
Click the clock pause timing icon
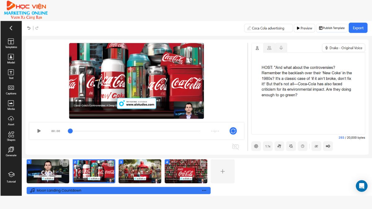pyautogui.click(x=303, y=146)
